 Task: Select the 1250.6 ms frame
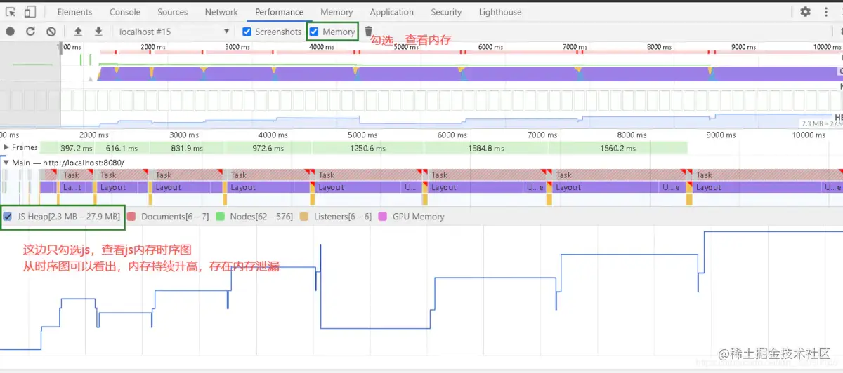click(367, 148)
